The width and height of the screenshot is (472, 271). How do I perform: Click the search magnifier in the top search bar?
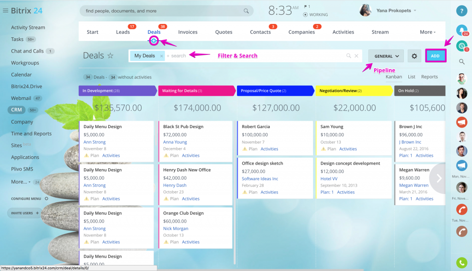pyautogui.click(x=246, y=11)
